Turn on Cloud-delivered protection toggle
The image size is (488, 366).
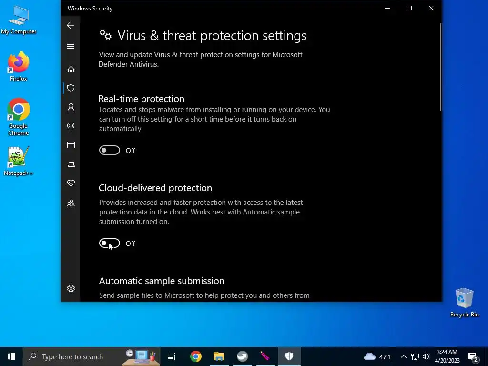tap(110, 244)
